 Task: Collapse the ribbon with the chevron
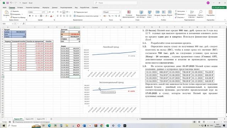(225, 20)
